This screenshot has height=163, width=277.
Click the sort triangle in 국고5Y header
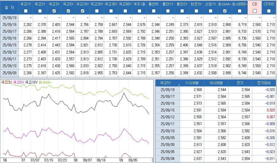click(179, 84)
